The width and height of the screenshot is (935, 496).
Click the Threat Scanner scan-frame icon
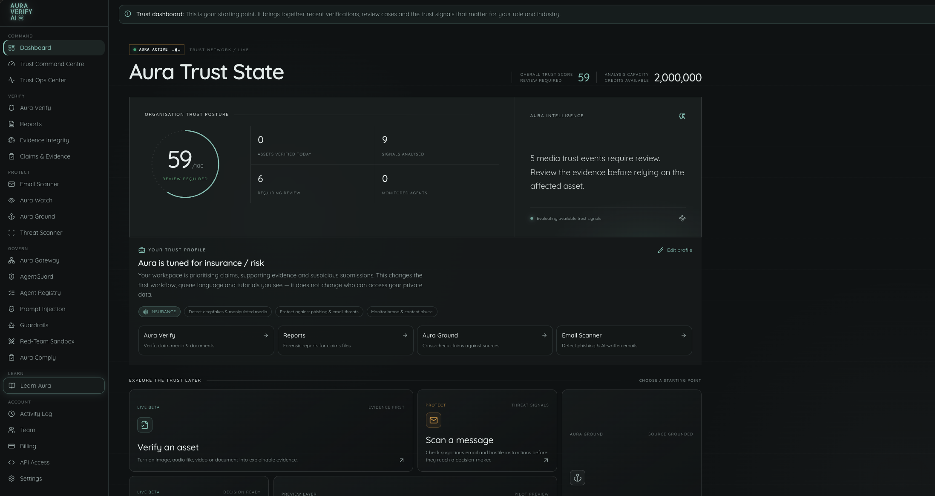12,233
